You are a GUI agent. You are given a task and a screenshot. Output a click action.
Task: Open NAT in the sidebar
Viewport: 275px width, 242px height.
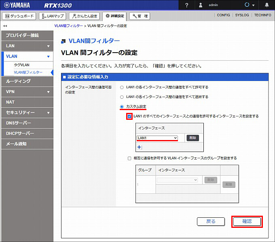tap(27, 102)
